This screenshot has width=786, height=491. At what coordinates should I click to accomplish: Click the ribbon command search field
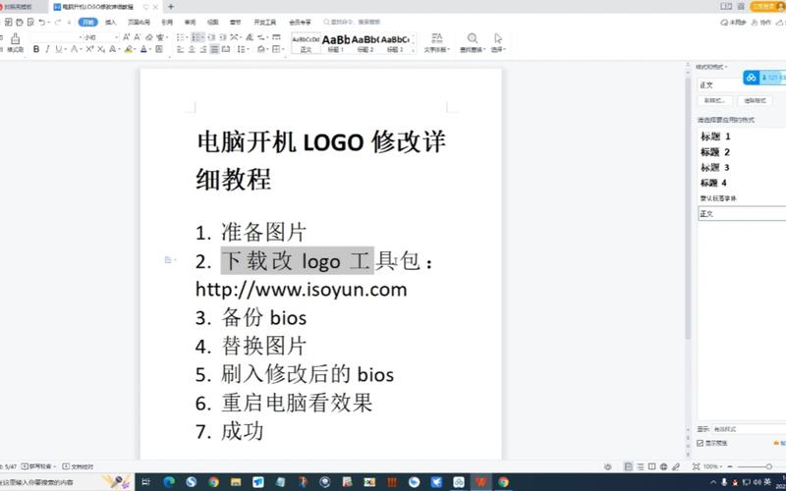point(354,22)
